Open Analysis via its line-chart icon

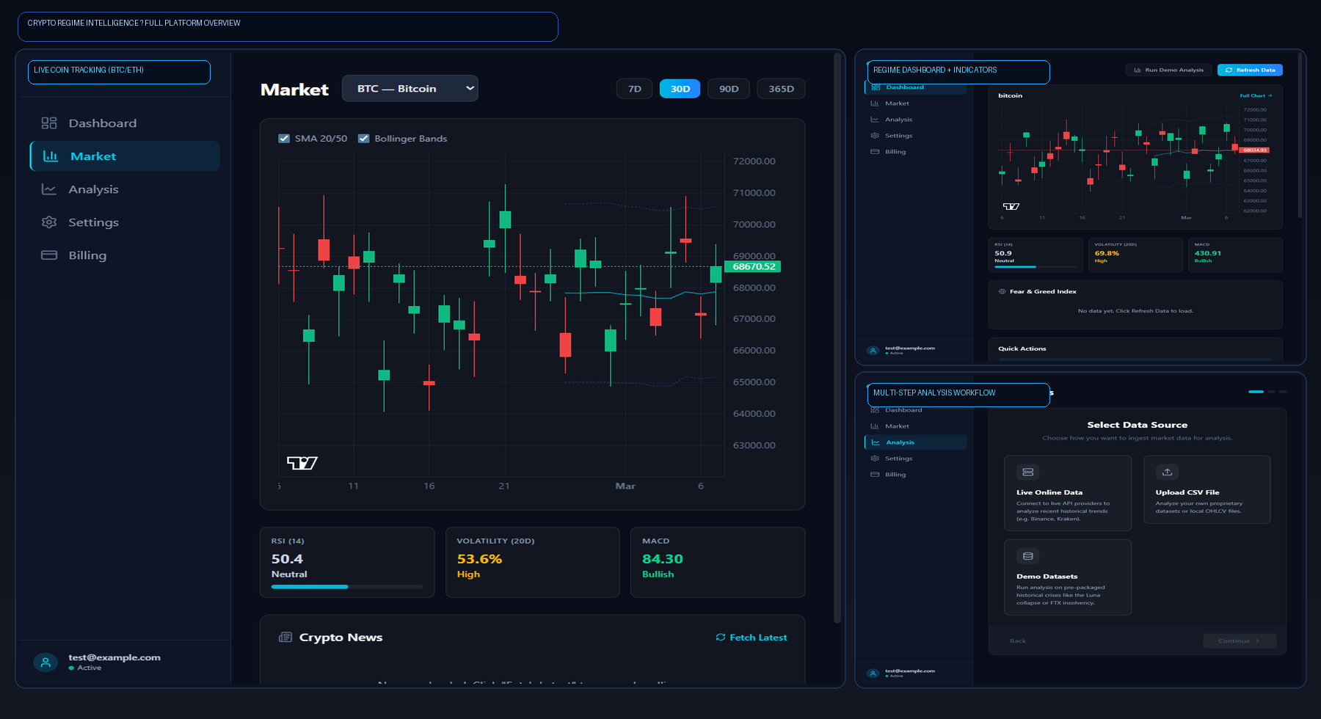point(49,189)
